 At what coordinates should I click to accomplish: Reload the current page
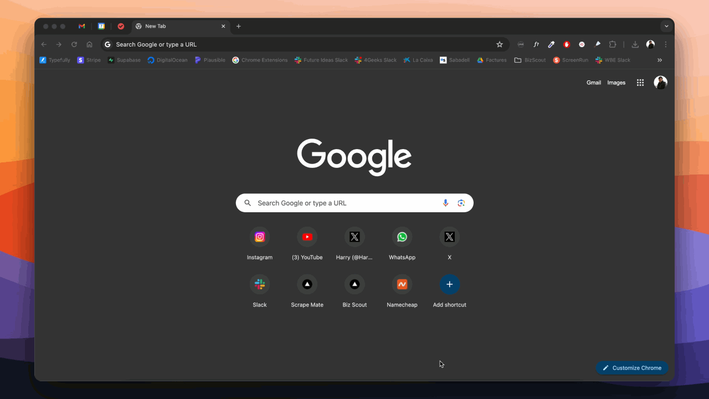(74, 44)
